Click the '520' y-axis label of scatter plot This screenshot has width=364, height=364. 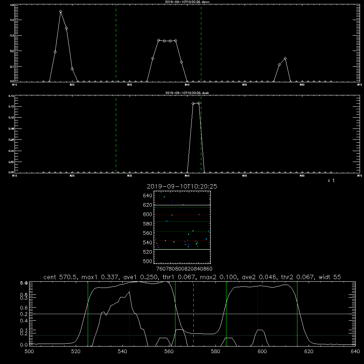[x=148, y=252]
